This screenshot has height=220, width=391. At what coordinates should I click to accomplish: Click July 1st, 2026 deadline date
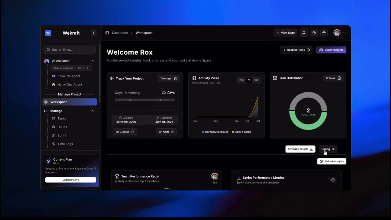(164, 122)
